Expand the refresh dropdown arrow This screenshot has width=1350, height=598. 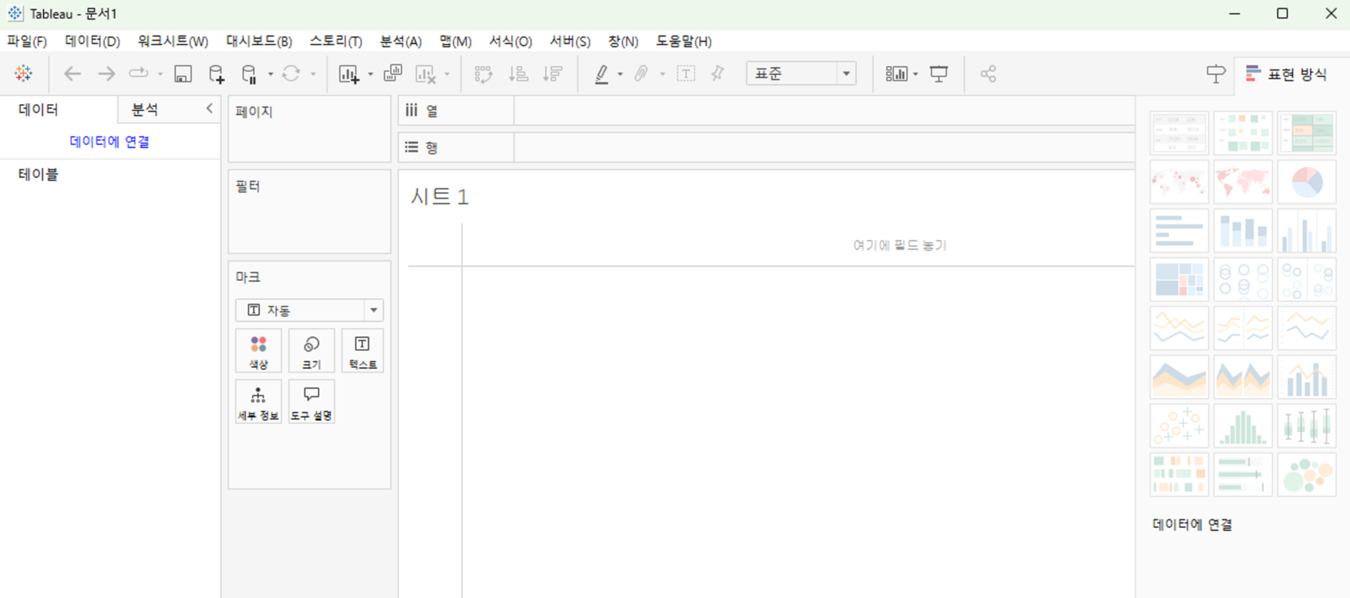313,74
